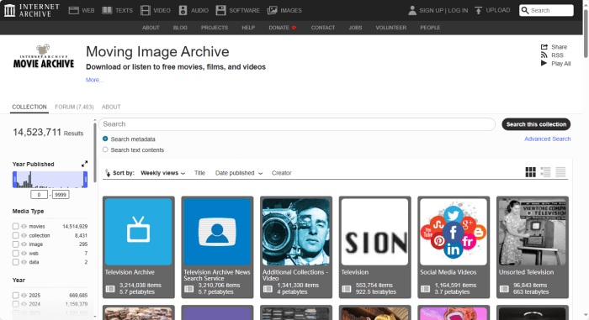This screenshot has height=320, width=589.
Task: Click the left year range slider handle
Action: (14, 180)
